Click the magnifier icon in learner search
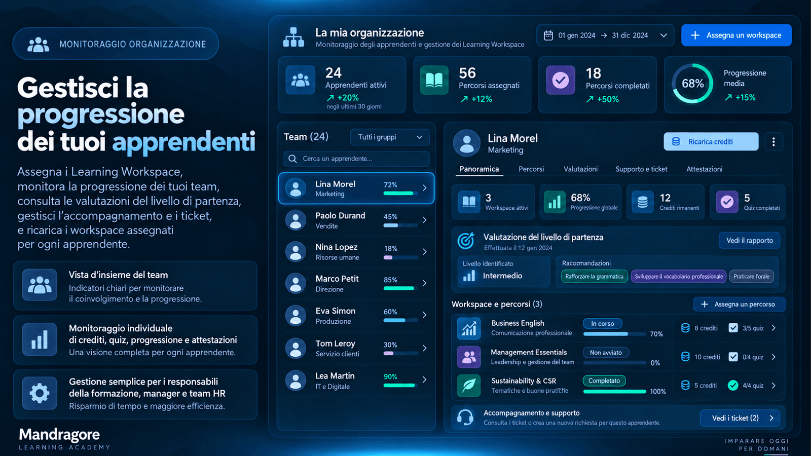 coord(292,159)
